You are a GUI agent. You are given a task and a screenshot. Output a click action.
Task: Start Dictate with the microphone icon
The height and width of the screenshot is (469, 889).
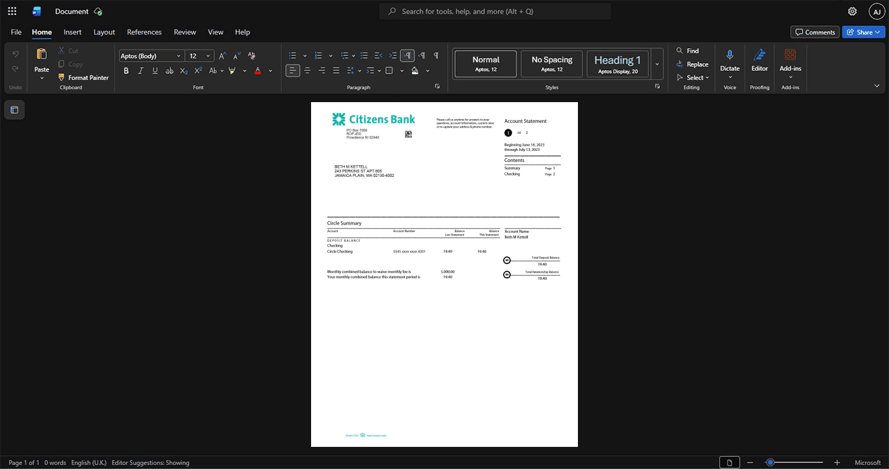pyautogui.click(x=730, y=55)
